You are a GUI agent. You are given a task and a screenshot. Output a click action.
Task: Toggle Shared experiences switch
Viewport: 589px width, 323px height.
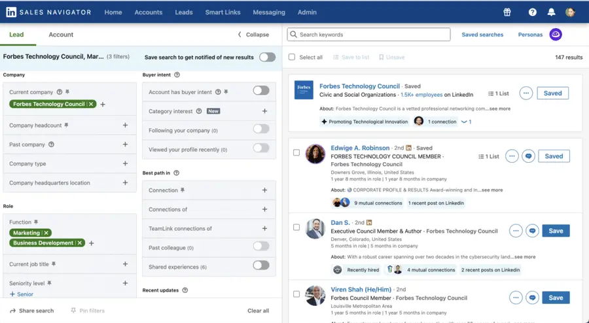tap(261, 265)
